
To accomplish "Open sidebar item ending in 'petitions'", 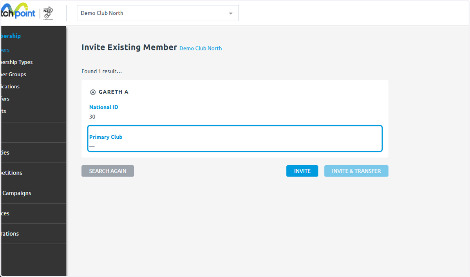I will (11, 173).
